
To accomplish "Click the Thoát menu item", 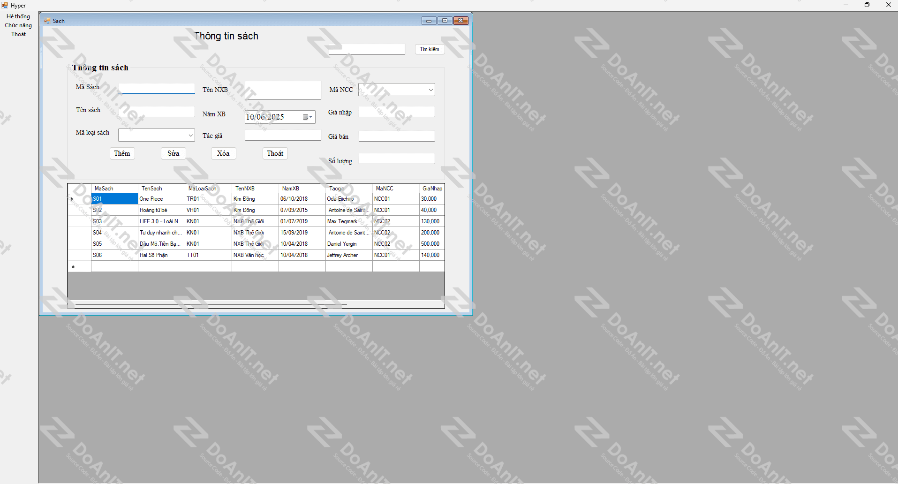I will [x=18, y=34].
